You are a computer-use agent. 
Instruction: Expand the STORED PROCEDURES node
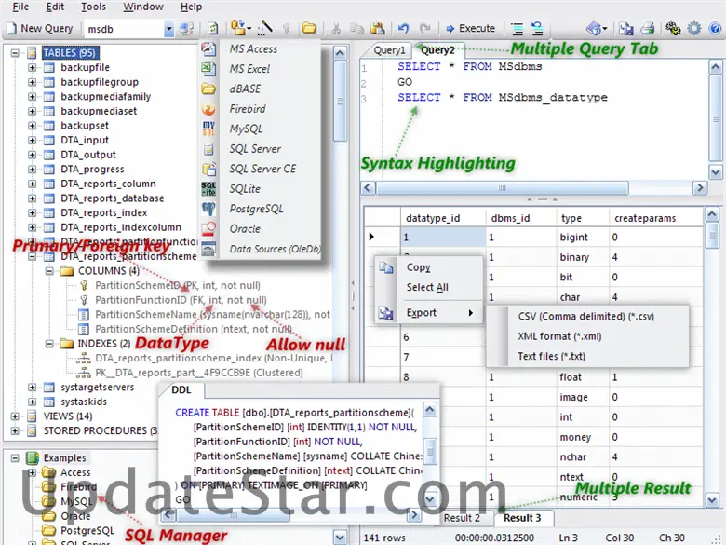point(15,430)
